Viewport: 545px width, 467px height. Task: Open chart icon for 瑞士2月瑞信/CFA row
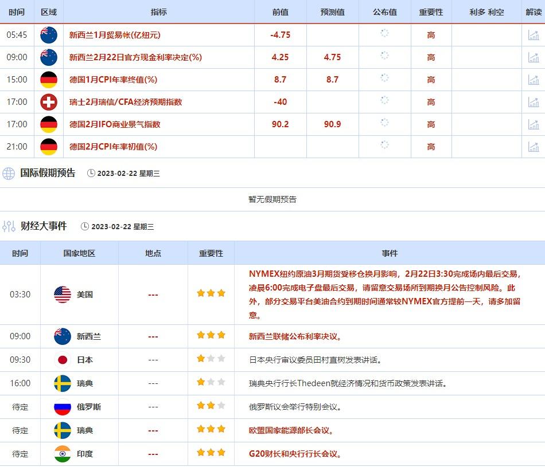click(x=533, y=102)
